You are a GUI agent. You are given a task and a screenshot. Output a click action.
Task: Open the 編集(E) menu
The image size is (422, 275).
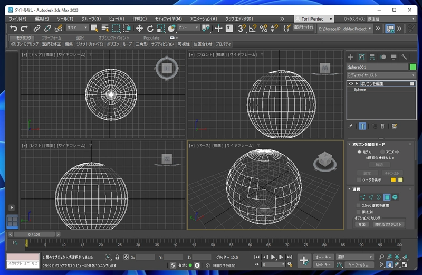pos(42,19)
